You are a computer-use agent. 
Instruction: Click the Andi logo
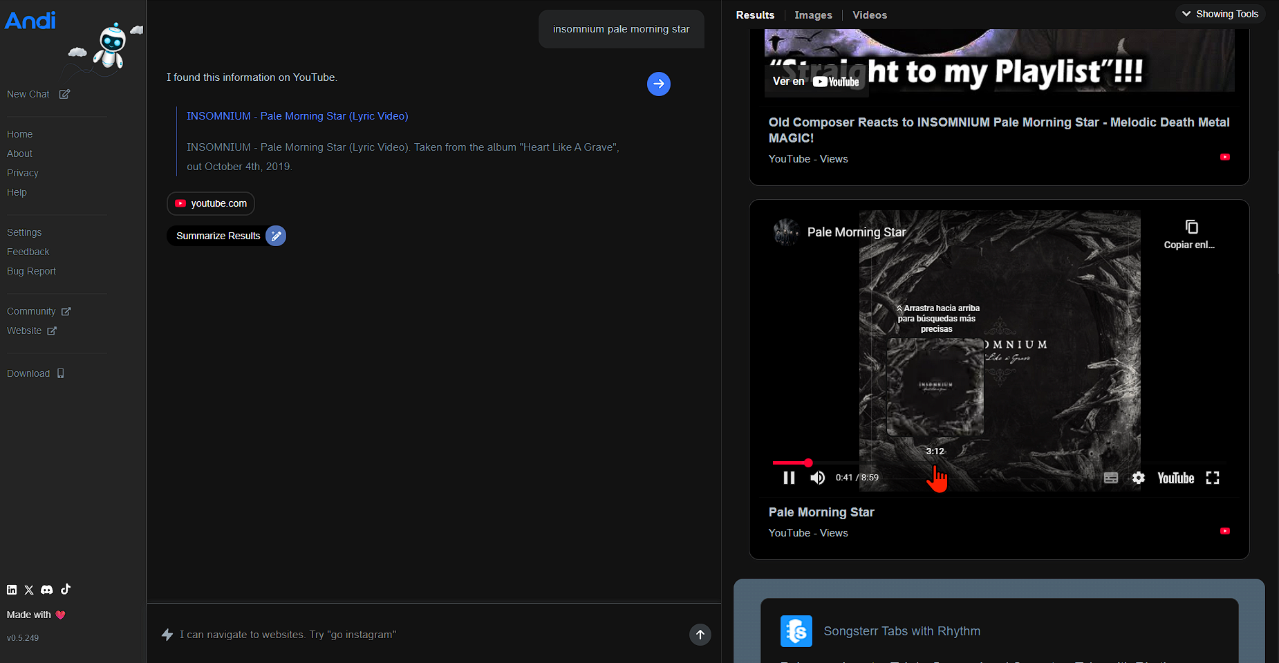pyautogui.click(x=30, y=21)
